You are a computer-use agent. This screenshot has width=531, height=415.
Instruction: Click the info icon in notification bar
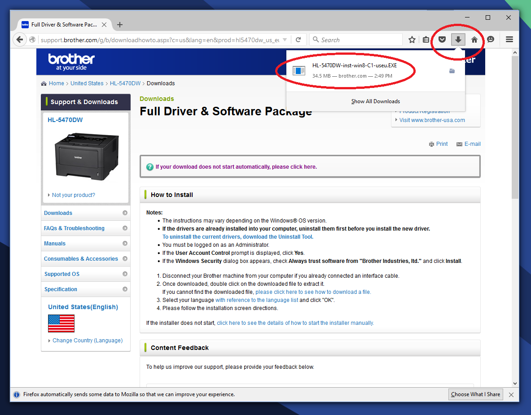pyautogui.click(x=16, y=395)
